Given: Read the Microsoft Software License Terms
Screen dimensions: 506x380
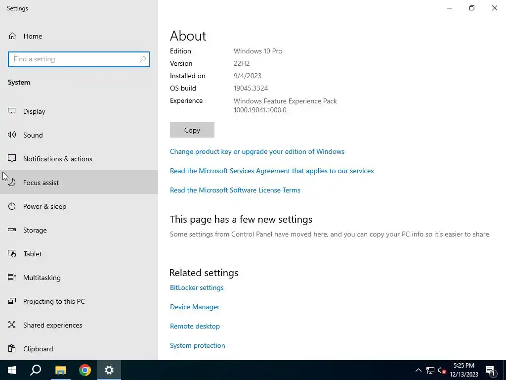Looking at the screenshot, I should [235, 190].
